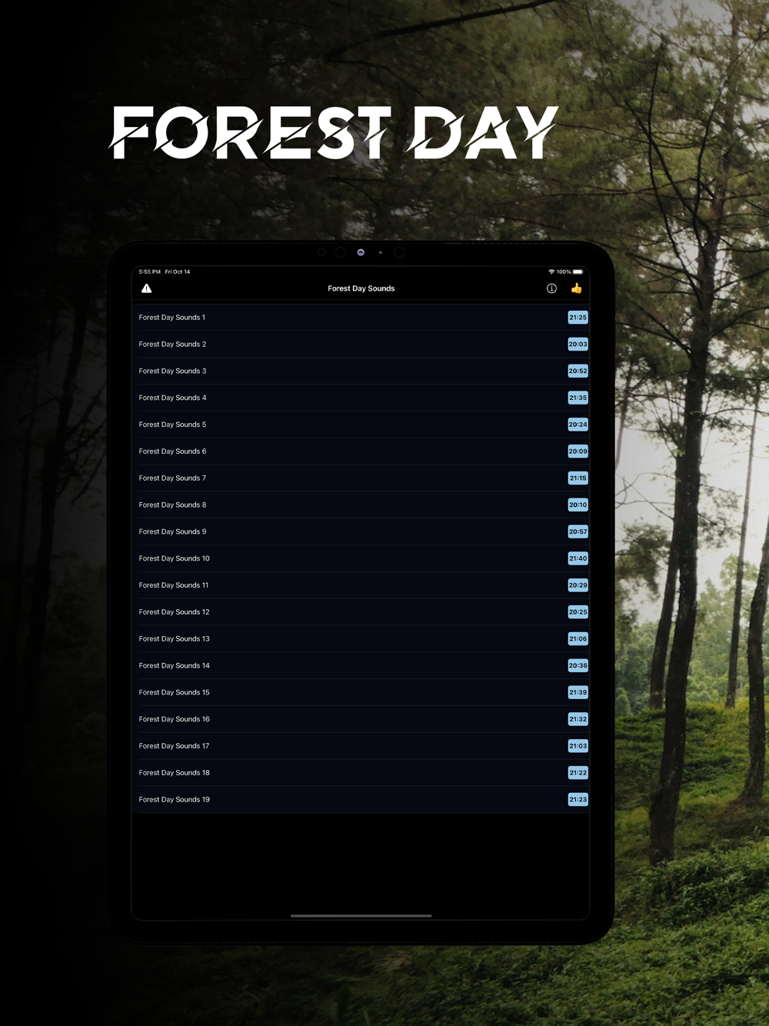Image resolution: width=769 pixels, height=1026 pixels.
Task: Play Forest Day Sounds 2
Action: 361,345
